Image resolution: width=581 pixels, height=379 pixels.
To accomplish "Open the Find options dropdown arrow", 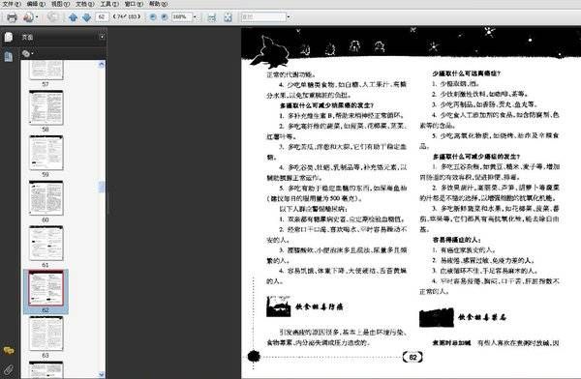I will tap(289, 17).
